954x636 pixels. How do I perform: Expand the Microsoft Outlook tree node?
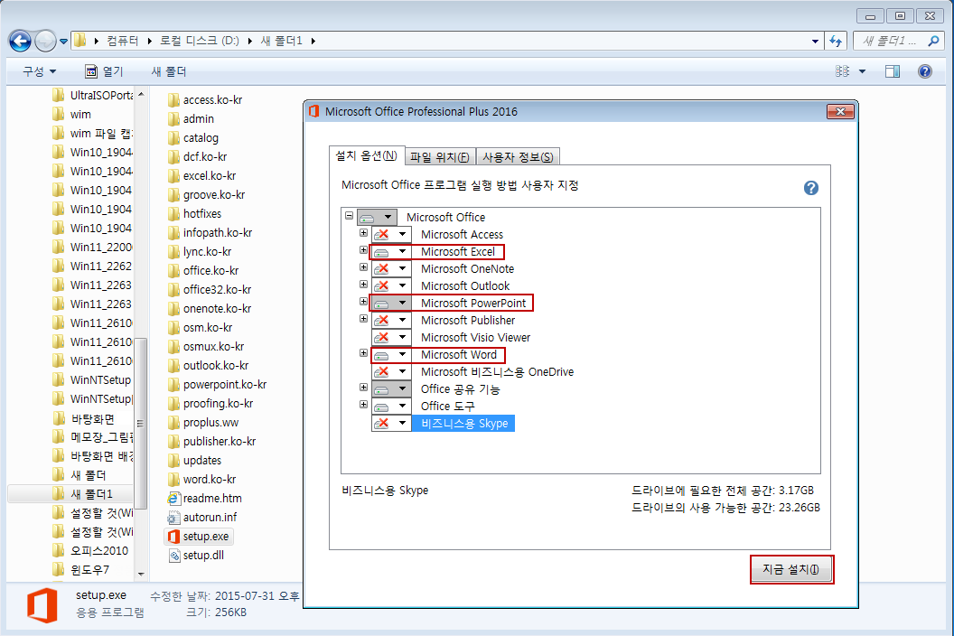point(363,285)
